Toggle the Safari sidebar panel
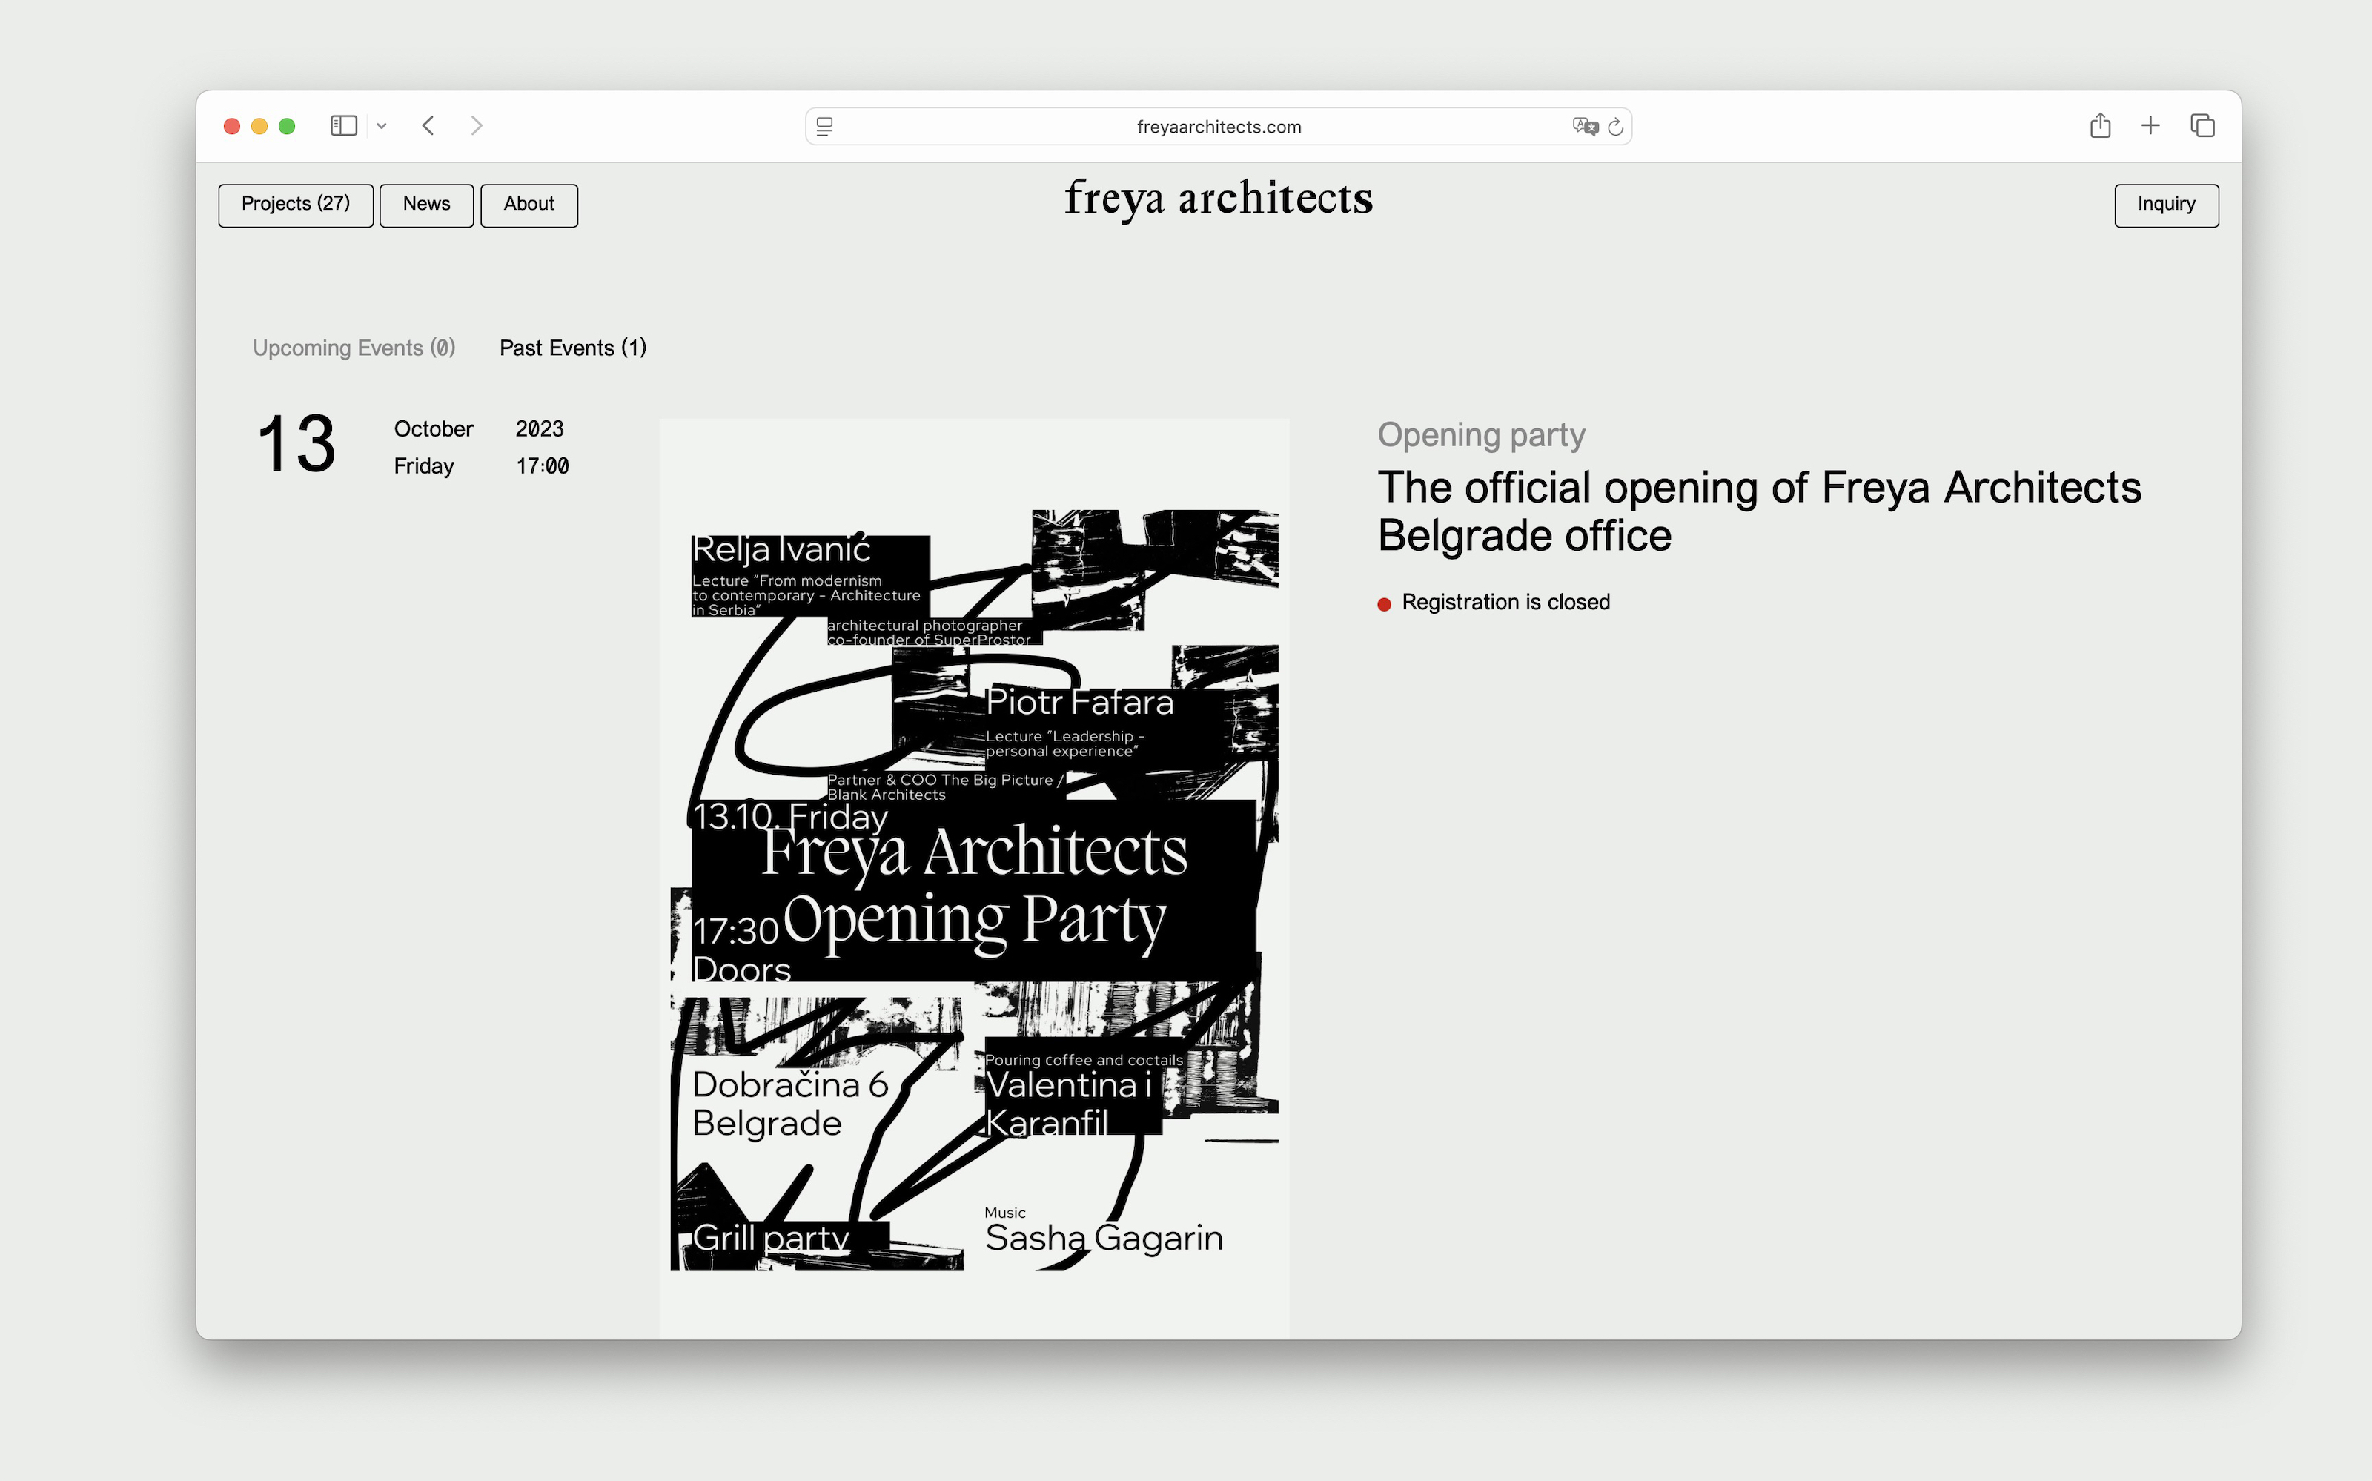 (x=342, y=125)
